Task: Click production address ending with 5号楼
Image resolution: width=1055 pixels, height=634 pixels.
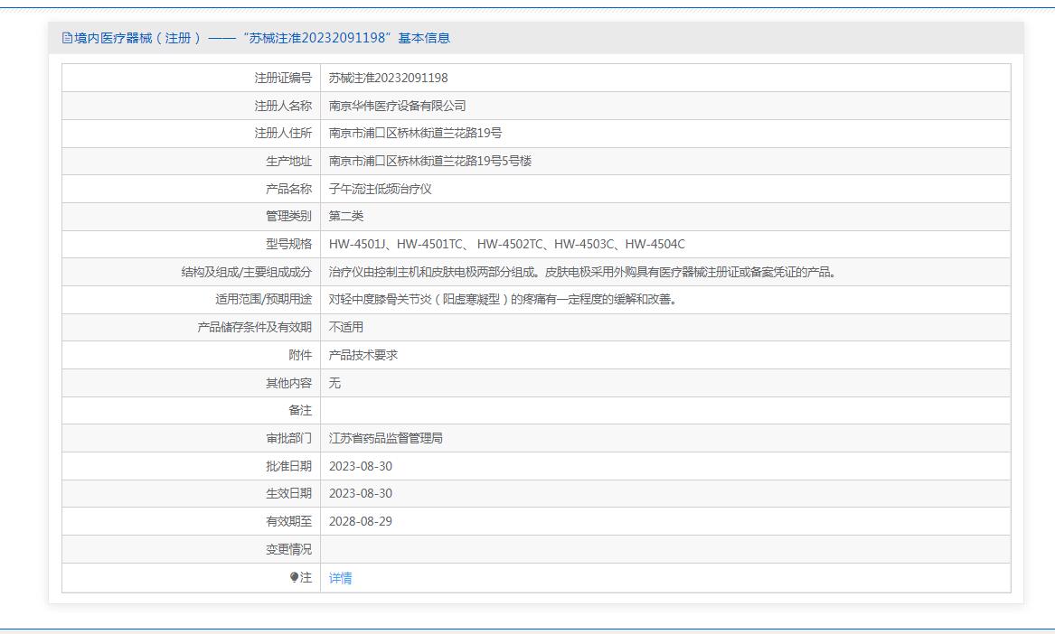Action: click(x=430, y=162)
